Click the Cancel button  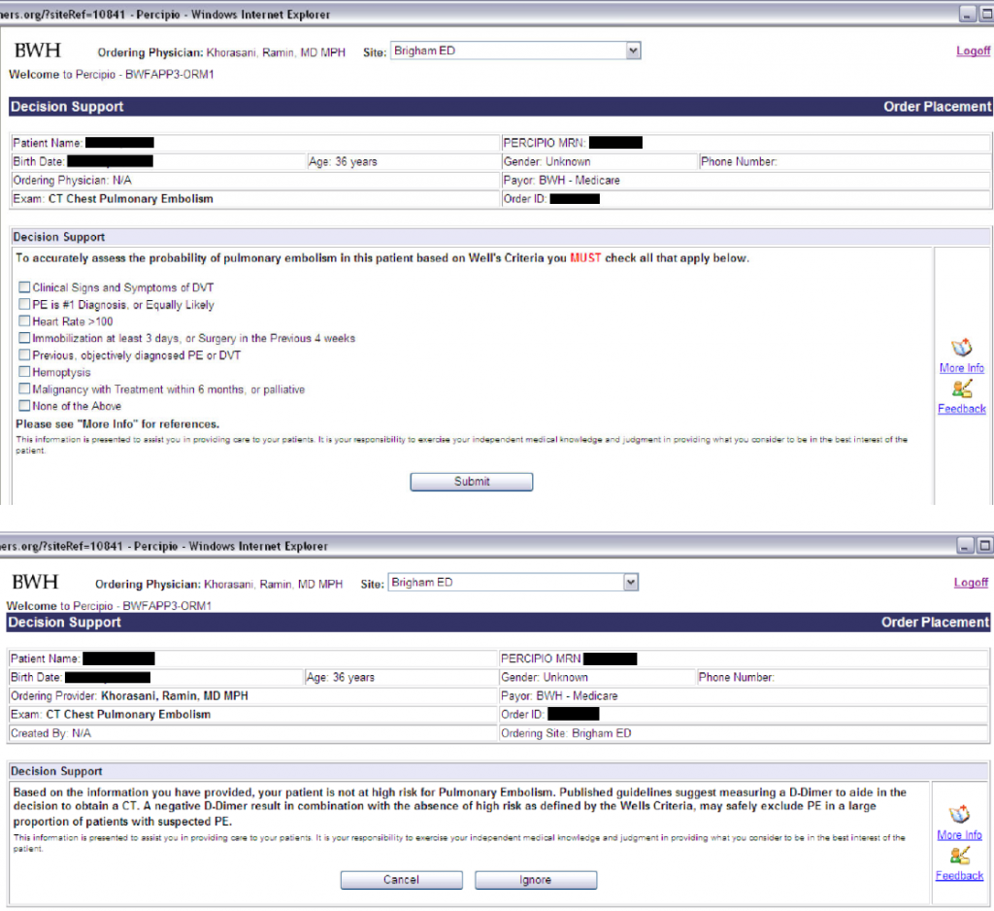pos(401,880)
